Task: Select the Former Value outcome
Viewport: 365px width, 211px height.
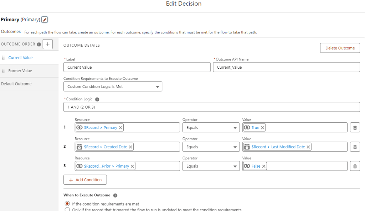Action: pos(20,71)
